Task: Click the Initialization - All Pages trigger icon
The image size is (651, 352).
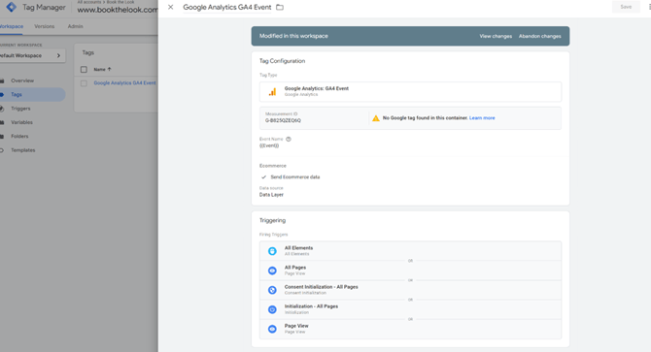Action: [x=272, y=309]
